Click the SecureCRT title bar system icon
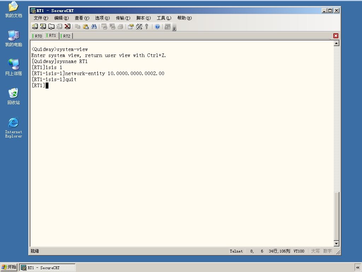 33,11
